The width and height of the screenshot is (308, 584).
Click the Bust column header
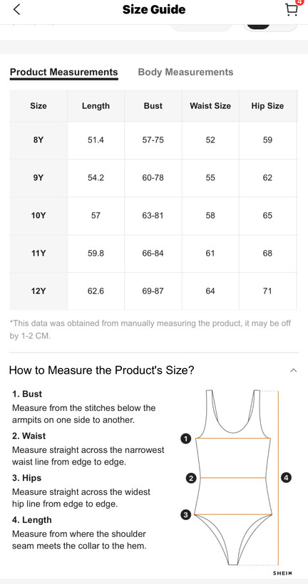click(x=153, y=106)
